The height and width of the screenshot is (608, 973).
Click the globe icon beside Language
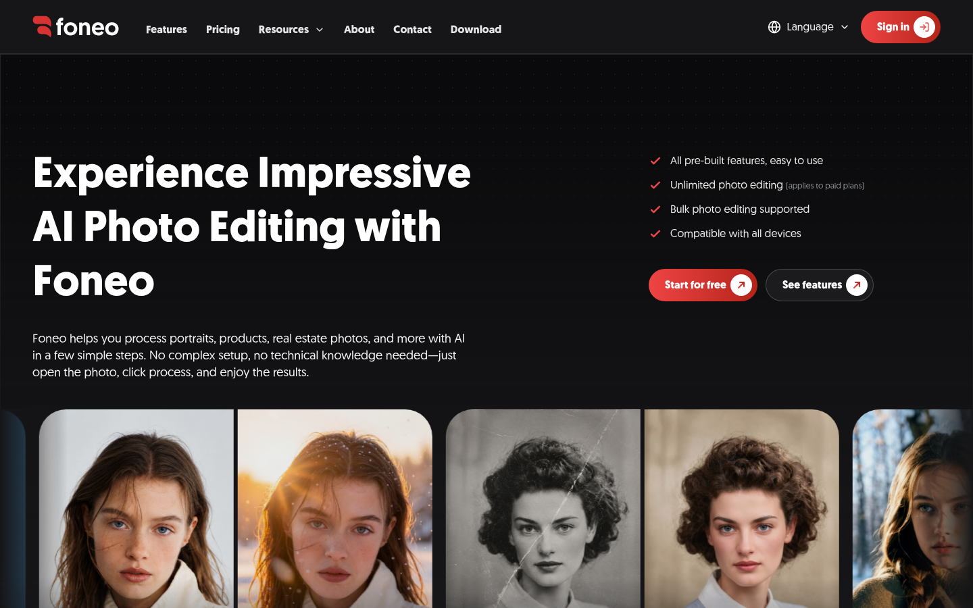[774, 27]
